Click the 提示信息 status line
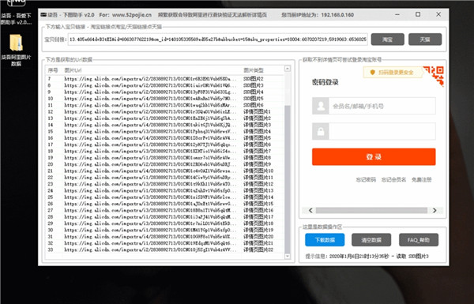Image resolution: width=474 pixels, height=304 pixels. [367, 257]
